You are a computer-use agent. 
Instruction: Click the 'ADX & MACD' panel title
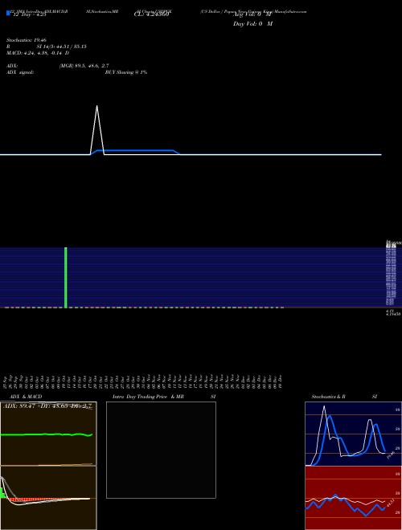coord(26,397)
